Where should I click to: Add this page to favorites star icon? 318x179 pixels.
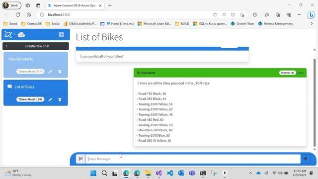[242, 14]
